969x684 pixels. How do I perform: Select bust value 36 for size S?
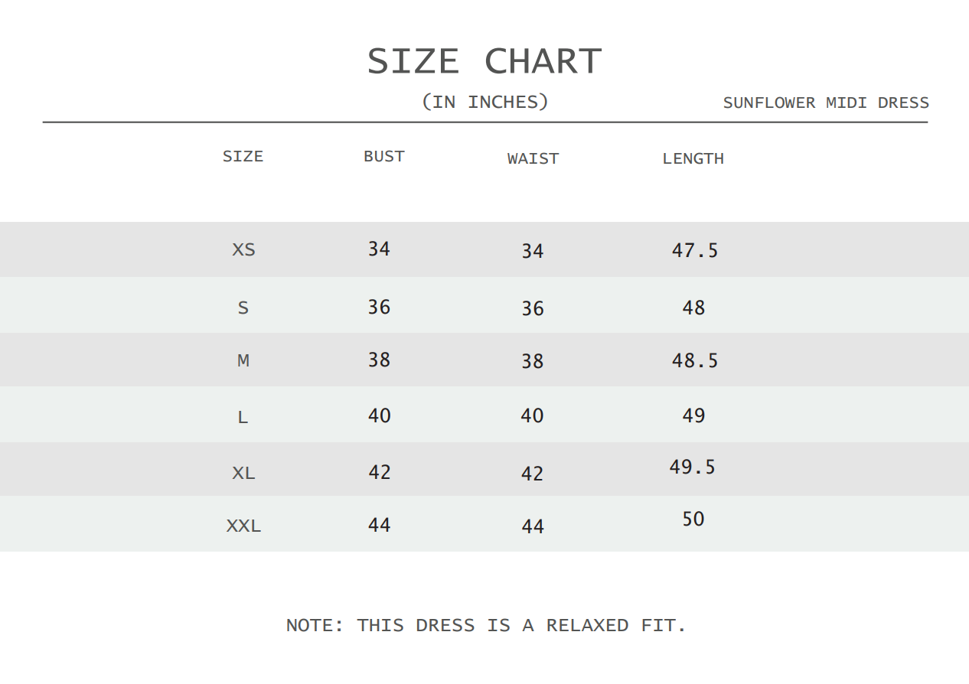pyautogui.click(x=379, y=307)
